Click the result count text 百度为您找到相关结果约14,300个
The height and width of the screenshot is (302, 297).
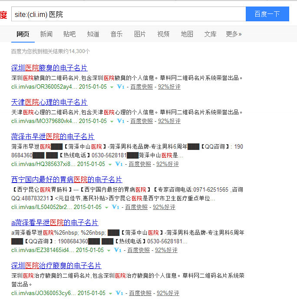[x=51, y=51]
